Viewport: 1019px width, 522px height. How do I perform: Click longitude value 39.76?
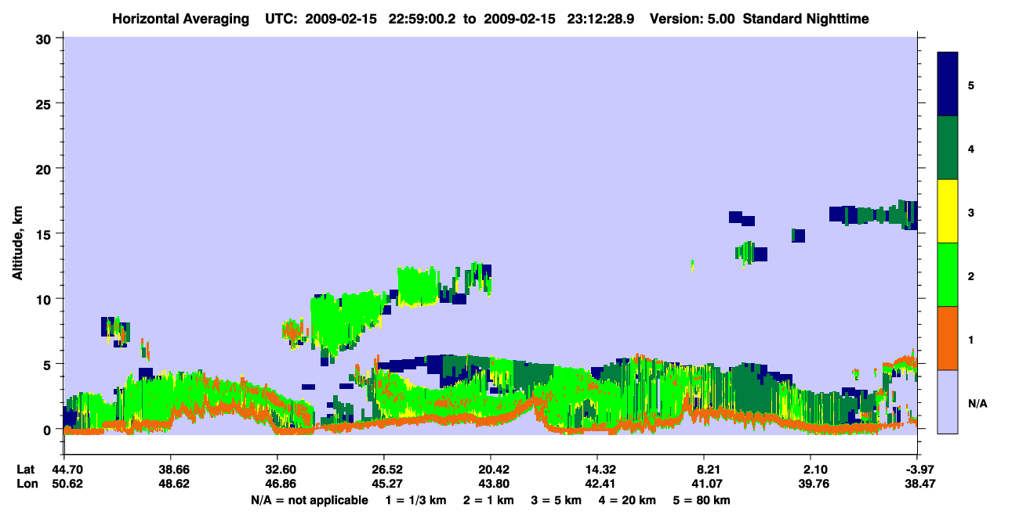point(814,484)
